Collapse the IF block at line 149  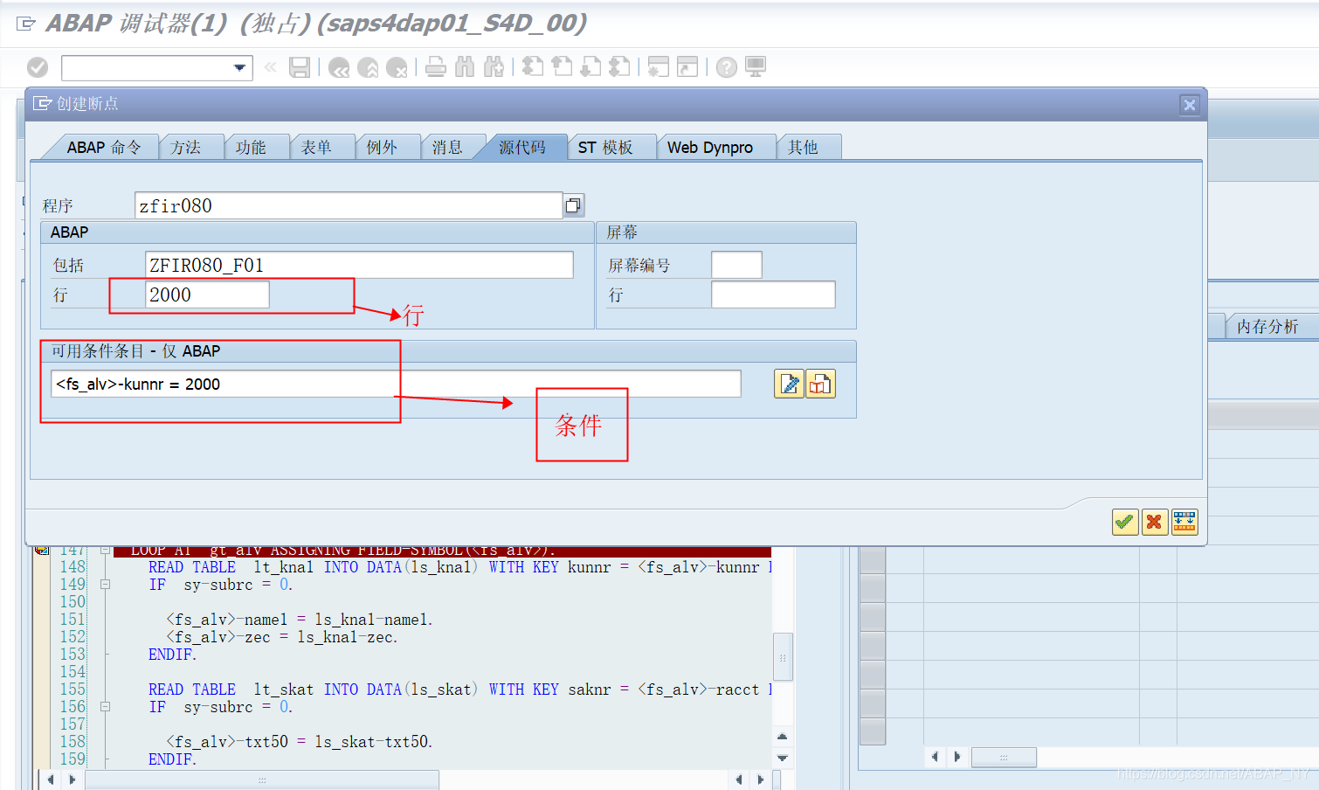pos(105,585)
